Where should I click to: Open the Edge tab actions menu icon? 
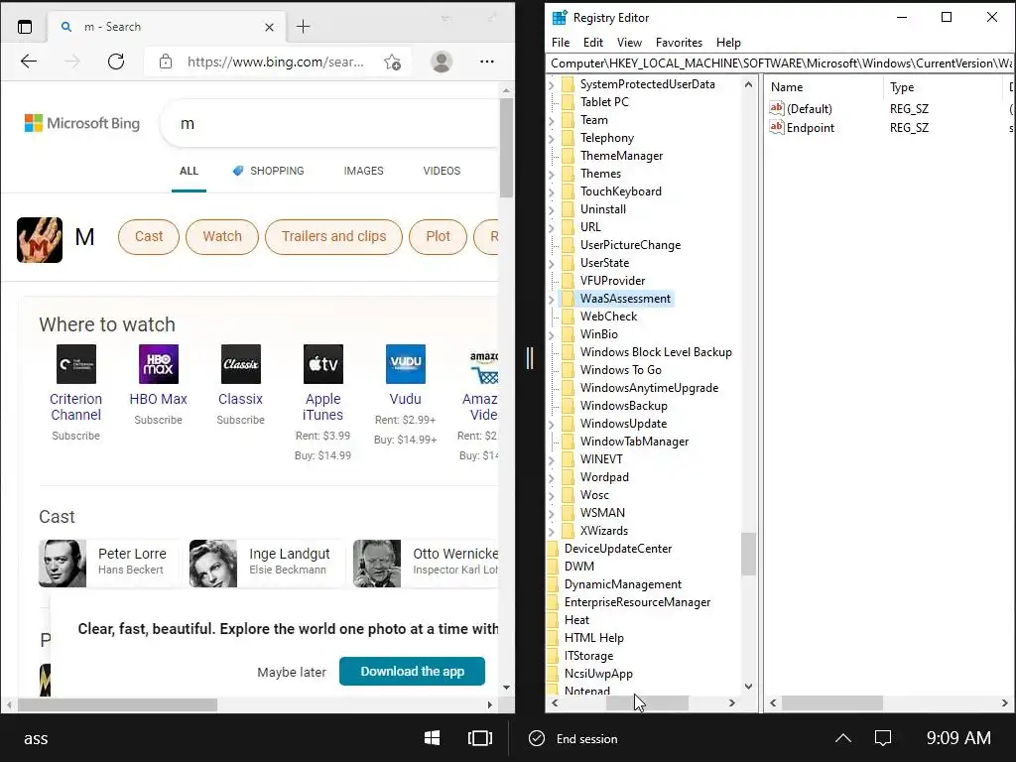[x=25, y=27]
